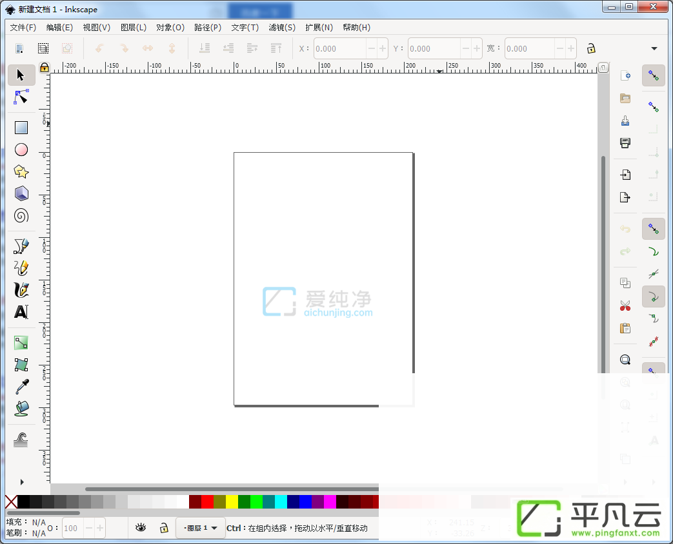The width and height of the screenshot is (673, 544).
Task: Open the 对象(O) menu
Action: [170, 28]
